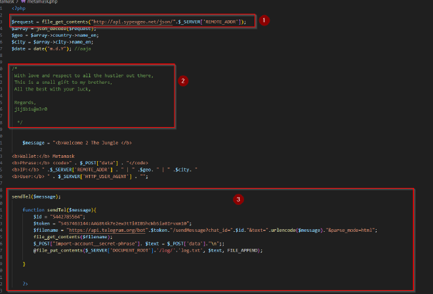Click the file_get_contents($filename); line

pos(73,237)
